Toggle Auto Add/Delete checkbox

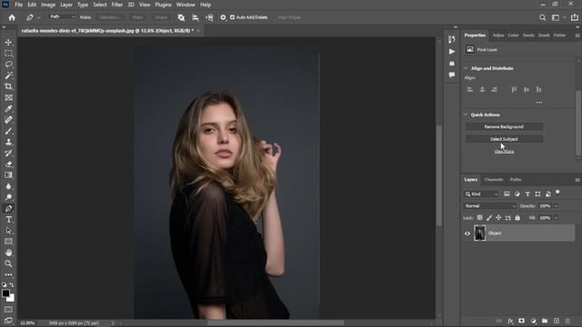pyautogui.click(x=233, y=17)
